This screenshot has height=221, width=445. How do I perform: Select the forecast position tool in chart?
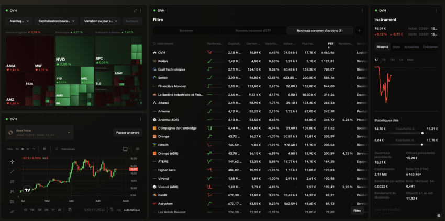click(x=12, y=202)
